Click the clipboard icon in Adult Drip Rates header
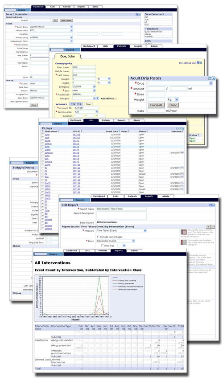This screenshot has height=381, width=223. coord(210,78)
